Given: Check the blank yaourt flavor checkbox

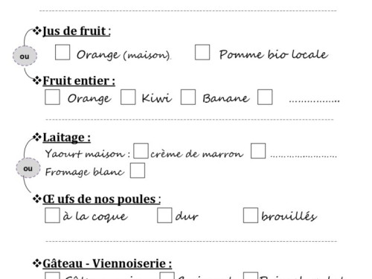Looking at the screenshot, I should pos(258,151).
